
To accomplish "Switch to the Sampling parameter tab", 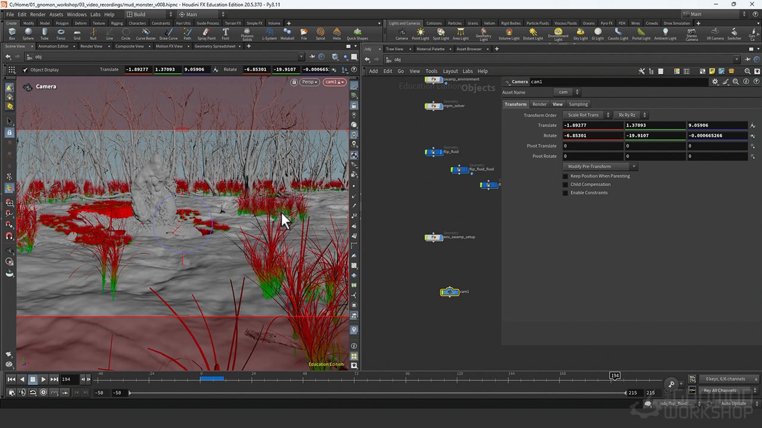I will [x=578, y=104].
